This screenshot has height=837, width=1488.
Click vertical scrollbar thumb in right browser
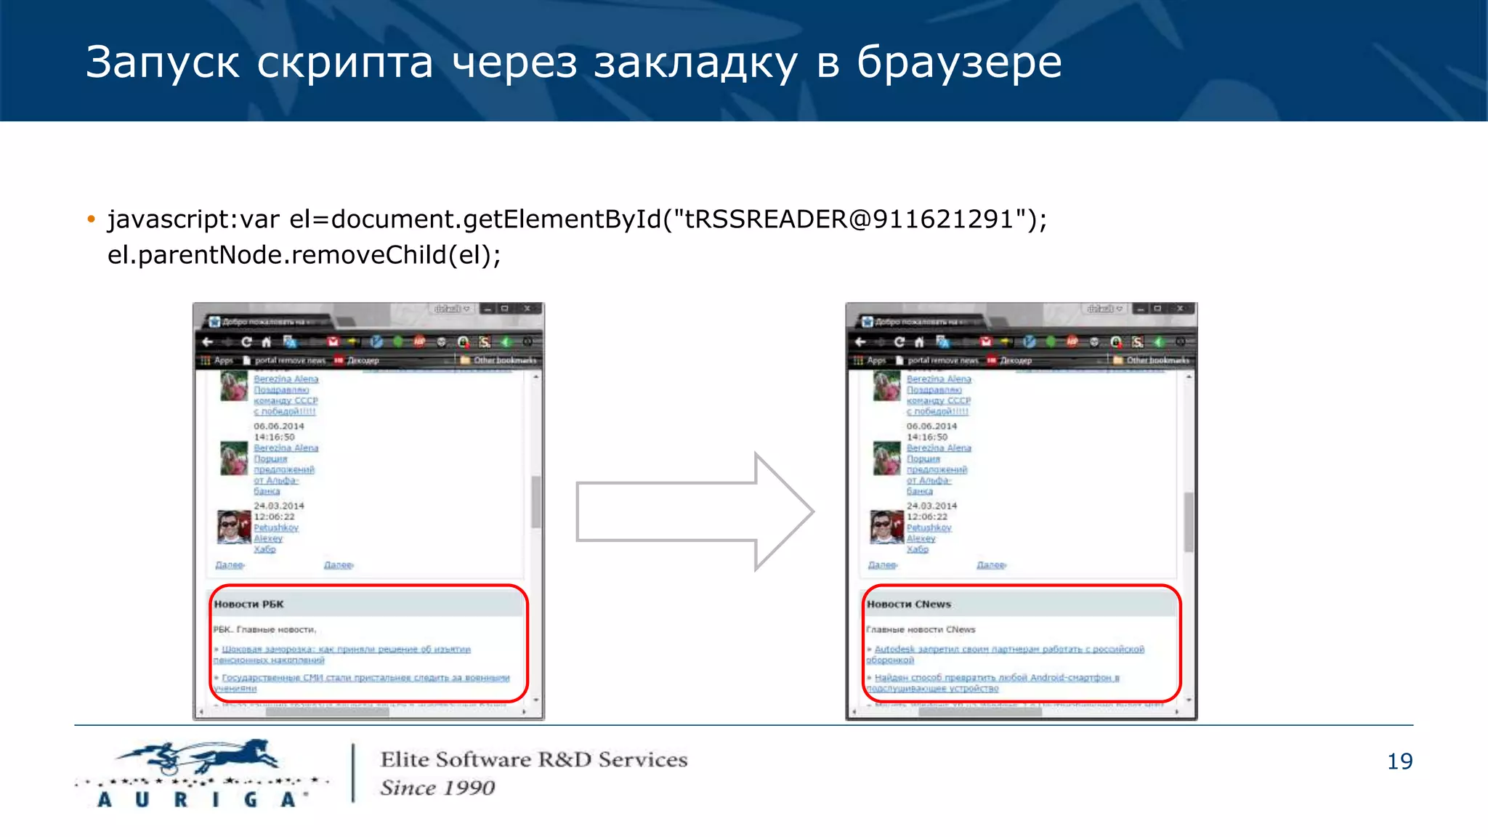pyautogui.click(x=1189, y=522)
